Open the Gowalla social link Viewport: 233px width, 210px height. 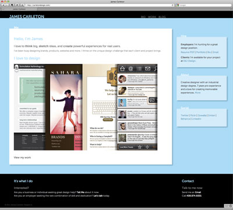(202, 116)
